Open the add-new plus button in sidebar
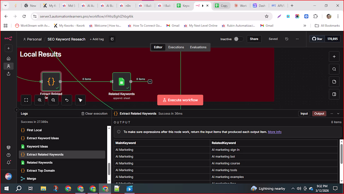This screenshot has height=194, width=344. [8, 48]
